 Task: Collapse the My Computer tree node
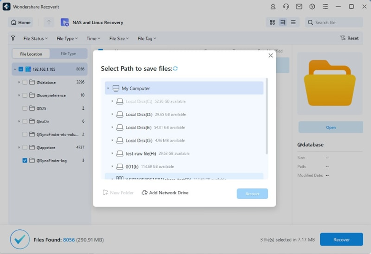107,88
